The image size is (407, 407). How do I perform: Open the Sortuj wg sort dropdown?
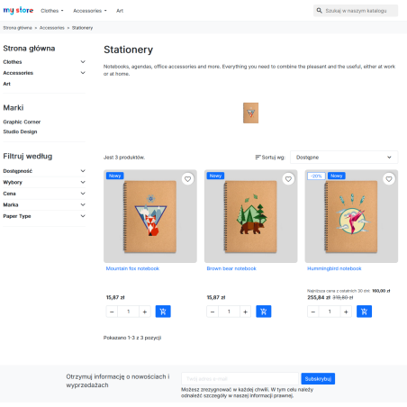pos(344,158)
